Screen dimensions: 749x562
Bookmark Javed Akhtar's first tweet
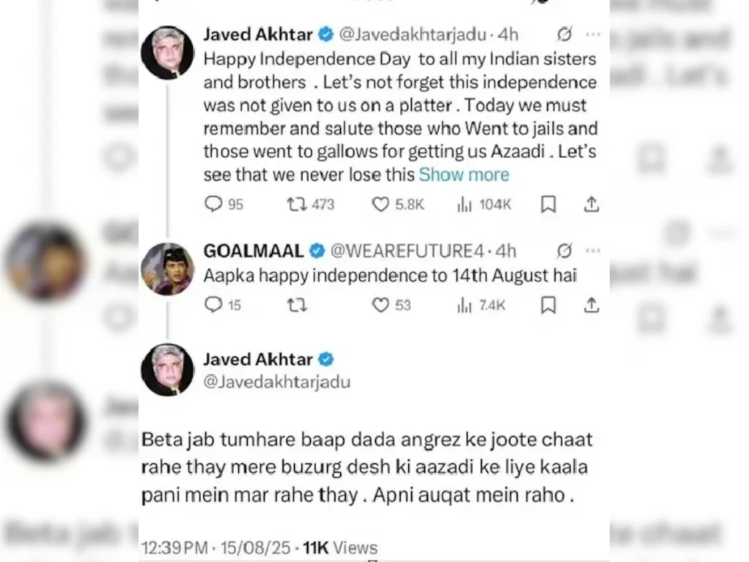(x=548, y=204)
